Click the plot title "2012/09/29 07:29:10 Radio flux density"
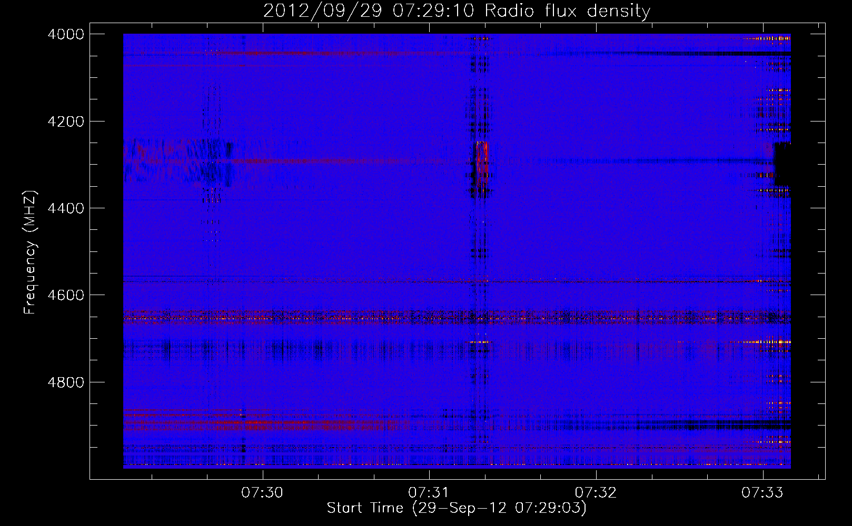 coord(457,11)
